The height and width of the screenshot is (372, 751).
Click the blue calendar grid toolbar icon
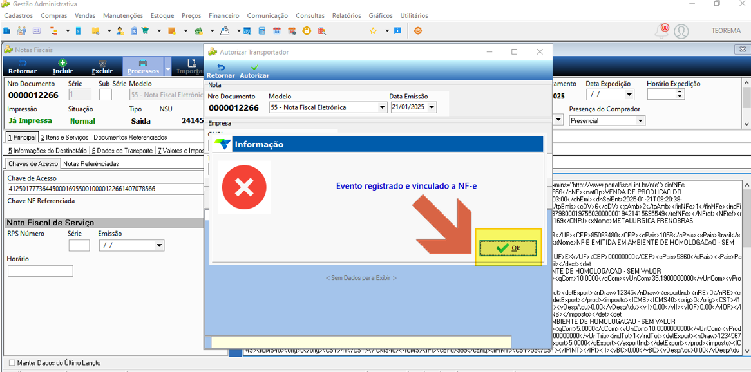tap(247, 31)
